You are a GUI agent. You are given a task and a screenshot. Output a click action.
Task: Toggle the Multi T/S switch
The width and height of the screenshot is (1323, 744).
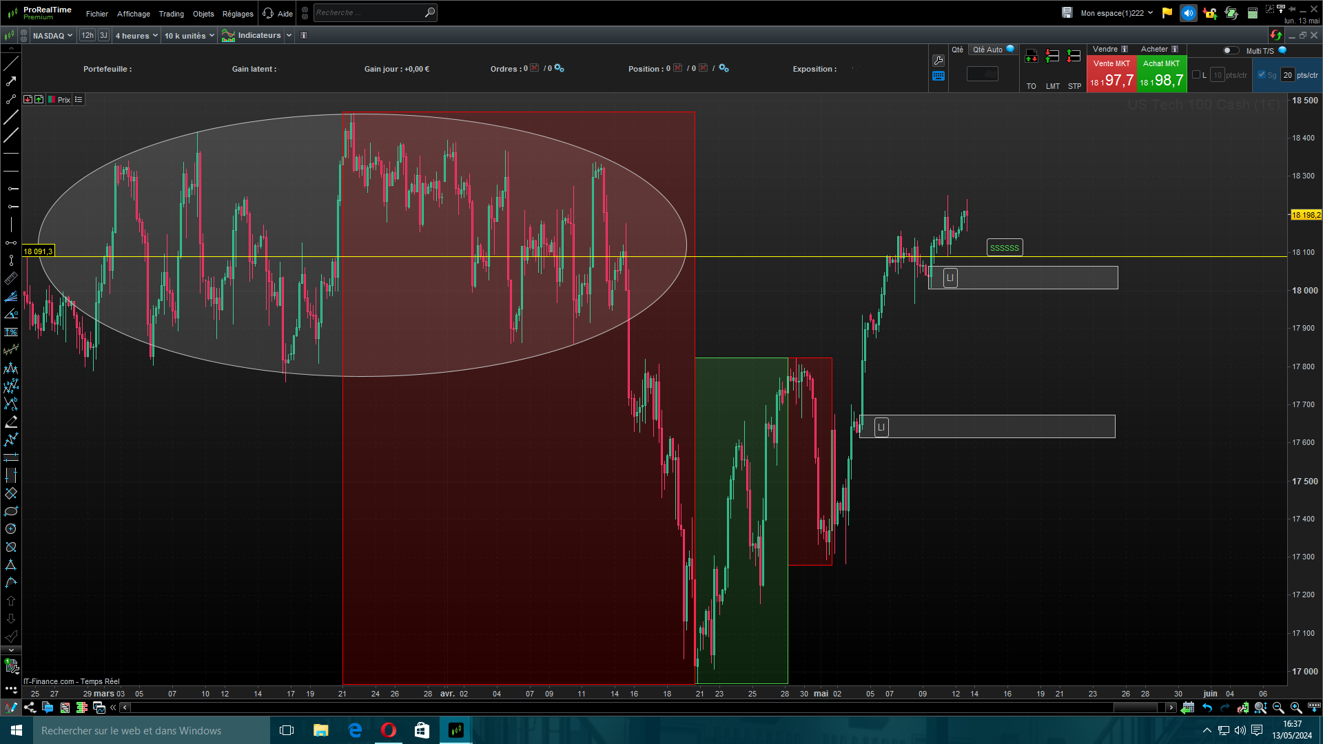tap(1230, 50)
